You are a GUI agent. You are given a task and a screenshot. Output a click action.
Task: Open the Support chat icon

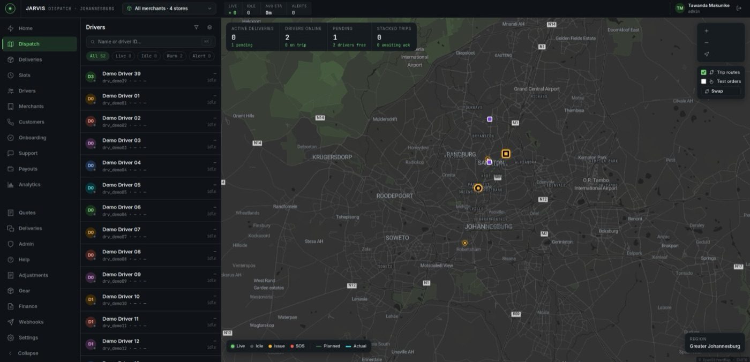click(10, 153)
